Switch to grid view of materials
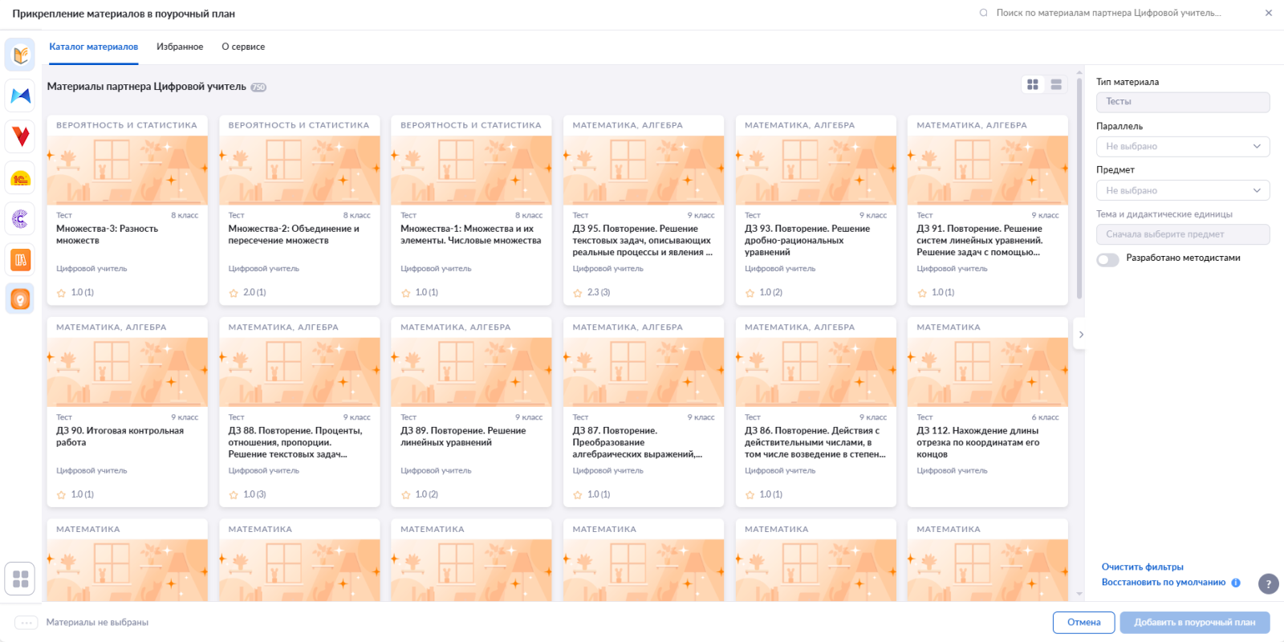Screen dimensions: 1284x642 point(1033,84)
